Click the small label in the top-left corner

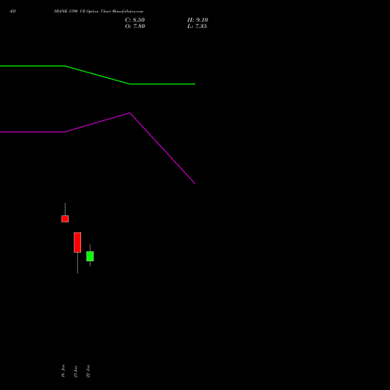click(12, 11)
